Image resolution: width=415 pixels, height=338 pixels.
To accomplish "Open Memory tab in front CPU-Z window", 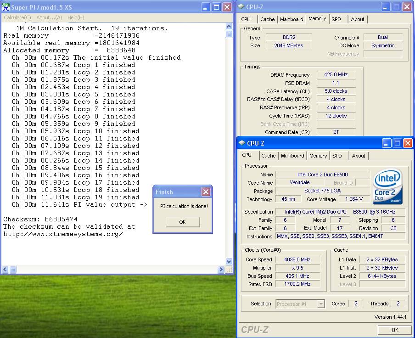I will (318, 156).
